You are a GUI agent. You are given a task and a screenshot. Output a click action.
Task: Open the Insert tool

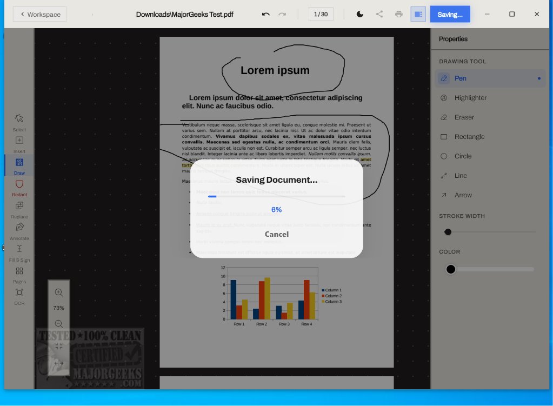[19, 144]
